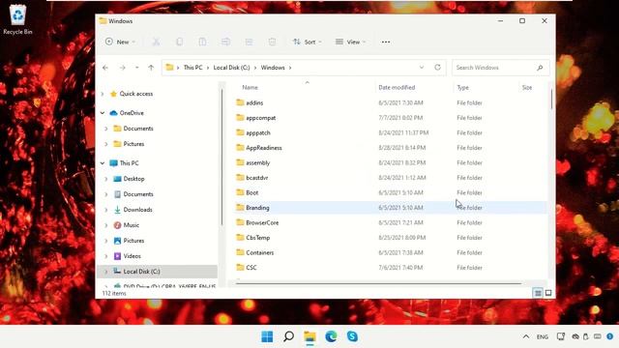Viewport: 619px width, 348px height.
Task: Sort by the Name column header
Action: (251, 88)
